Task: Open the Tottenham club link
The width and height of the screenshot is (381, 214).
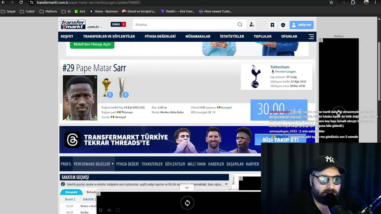Action: (x=280, y=67)
